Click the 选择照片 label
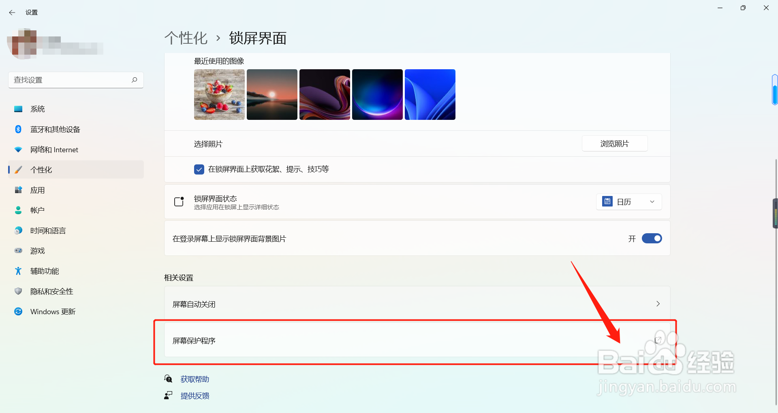The height and width of the screenshot is (413, 778). point(208,144)
